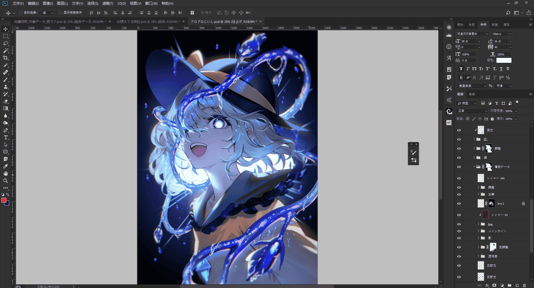Select the Horizontal Type tool

point(6,137)
